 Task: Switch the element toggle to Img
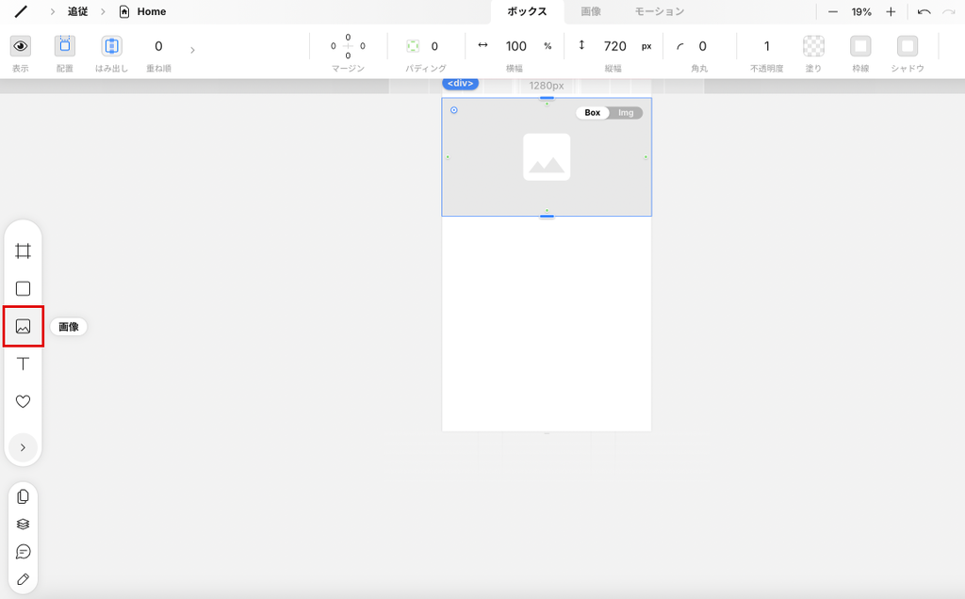click(x=626, y=113)
